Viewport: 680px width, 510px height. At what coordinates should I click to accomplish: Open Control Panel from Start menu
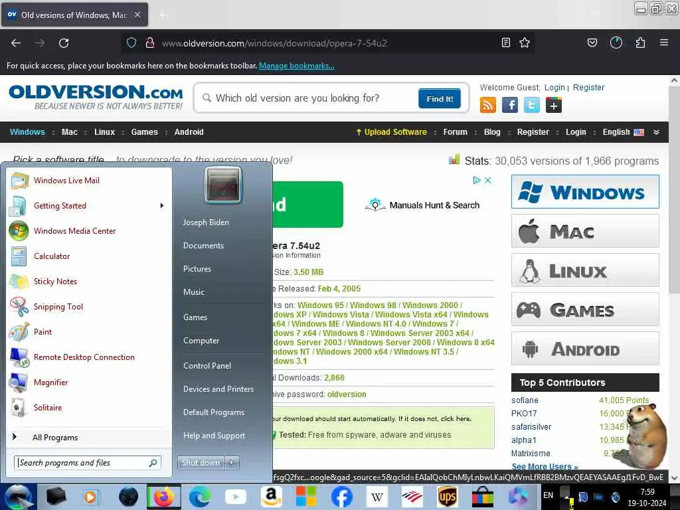(207, 366)
